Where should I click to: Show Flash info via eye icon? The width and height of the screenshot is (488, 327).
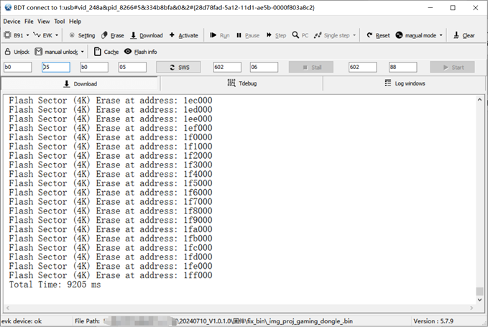[x=128, y=52]
